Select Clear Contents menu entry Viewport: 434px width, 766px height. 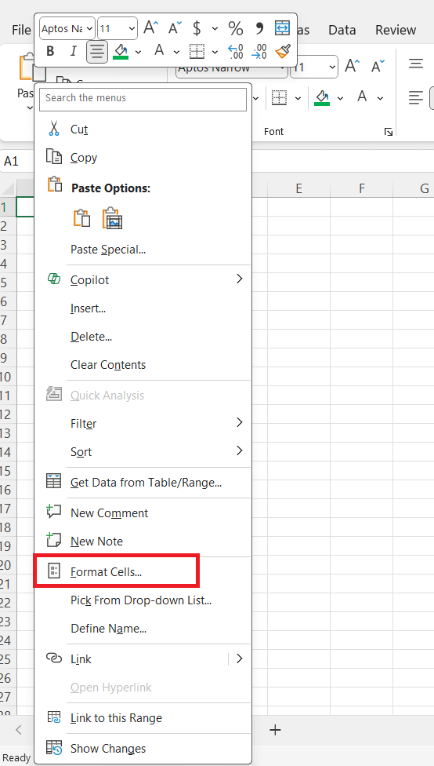143,365
